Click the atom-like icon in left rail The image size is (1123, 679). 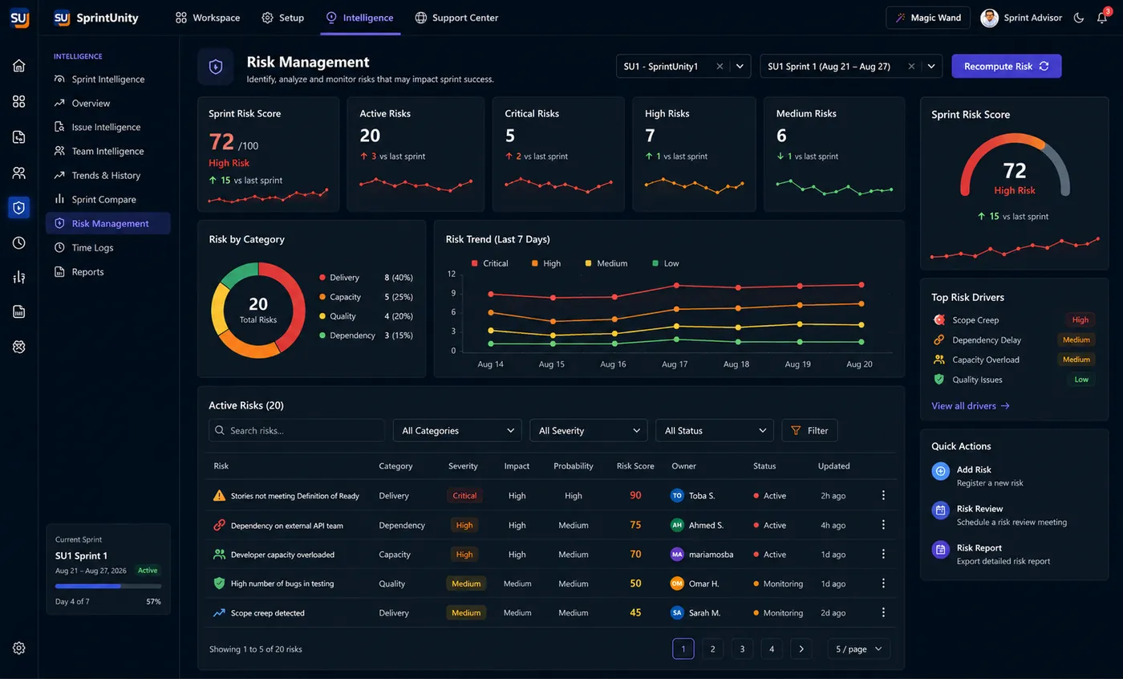(x=18, y=346)
